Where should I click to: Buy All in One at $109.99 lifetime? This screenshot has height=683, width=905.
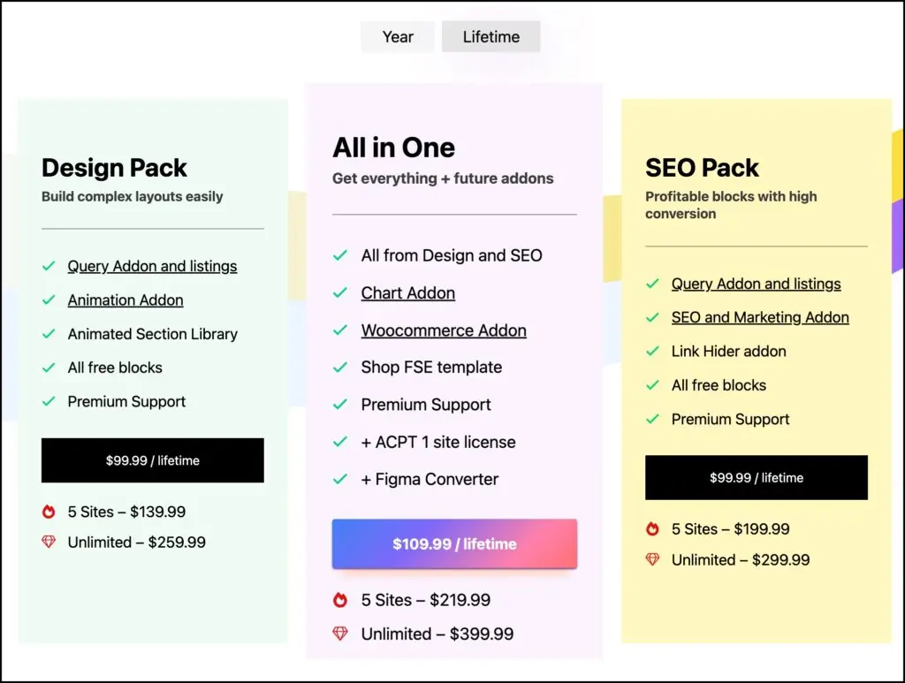[454, 544]
